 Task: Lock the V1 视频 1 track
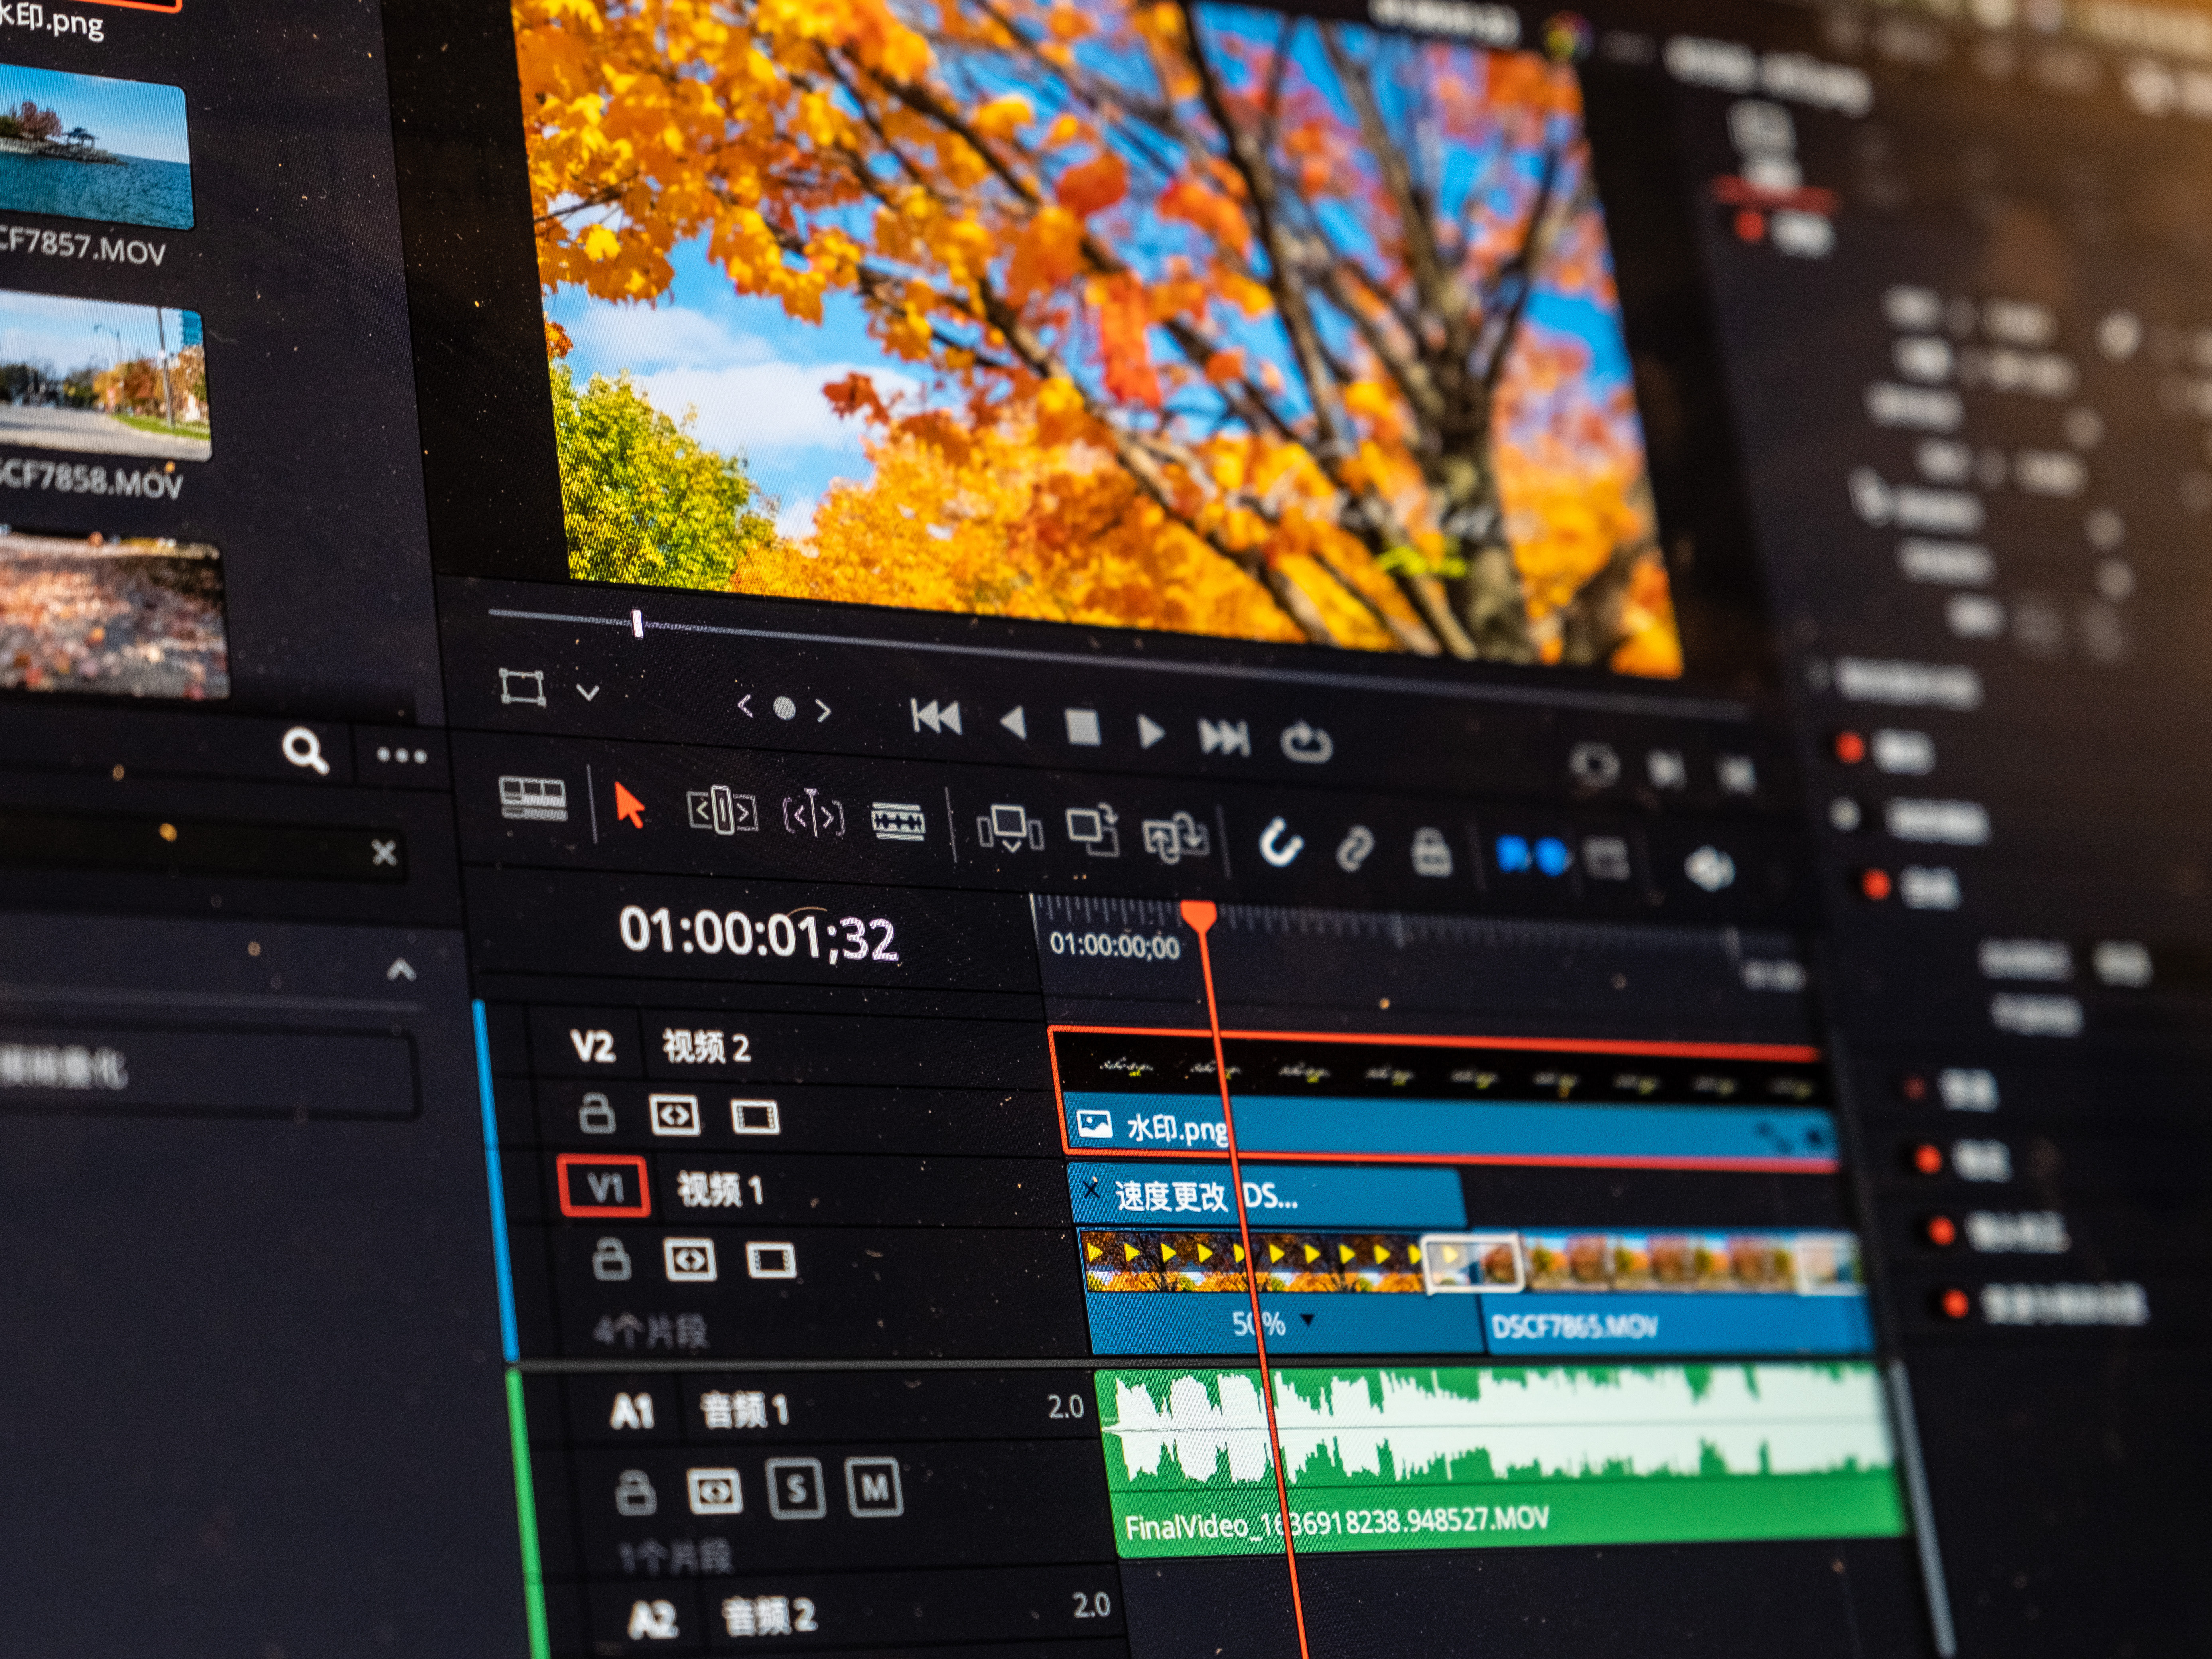click(611, 1259)
